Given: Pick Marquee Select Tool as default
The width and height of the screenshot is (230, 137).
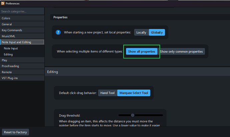Looking at the screenshot, I should click(x=134, y=93).
